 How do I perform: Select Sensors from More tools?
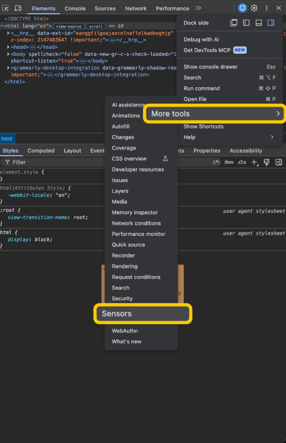(x=143, y=314)
